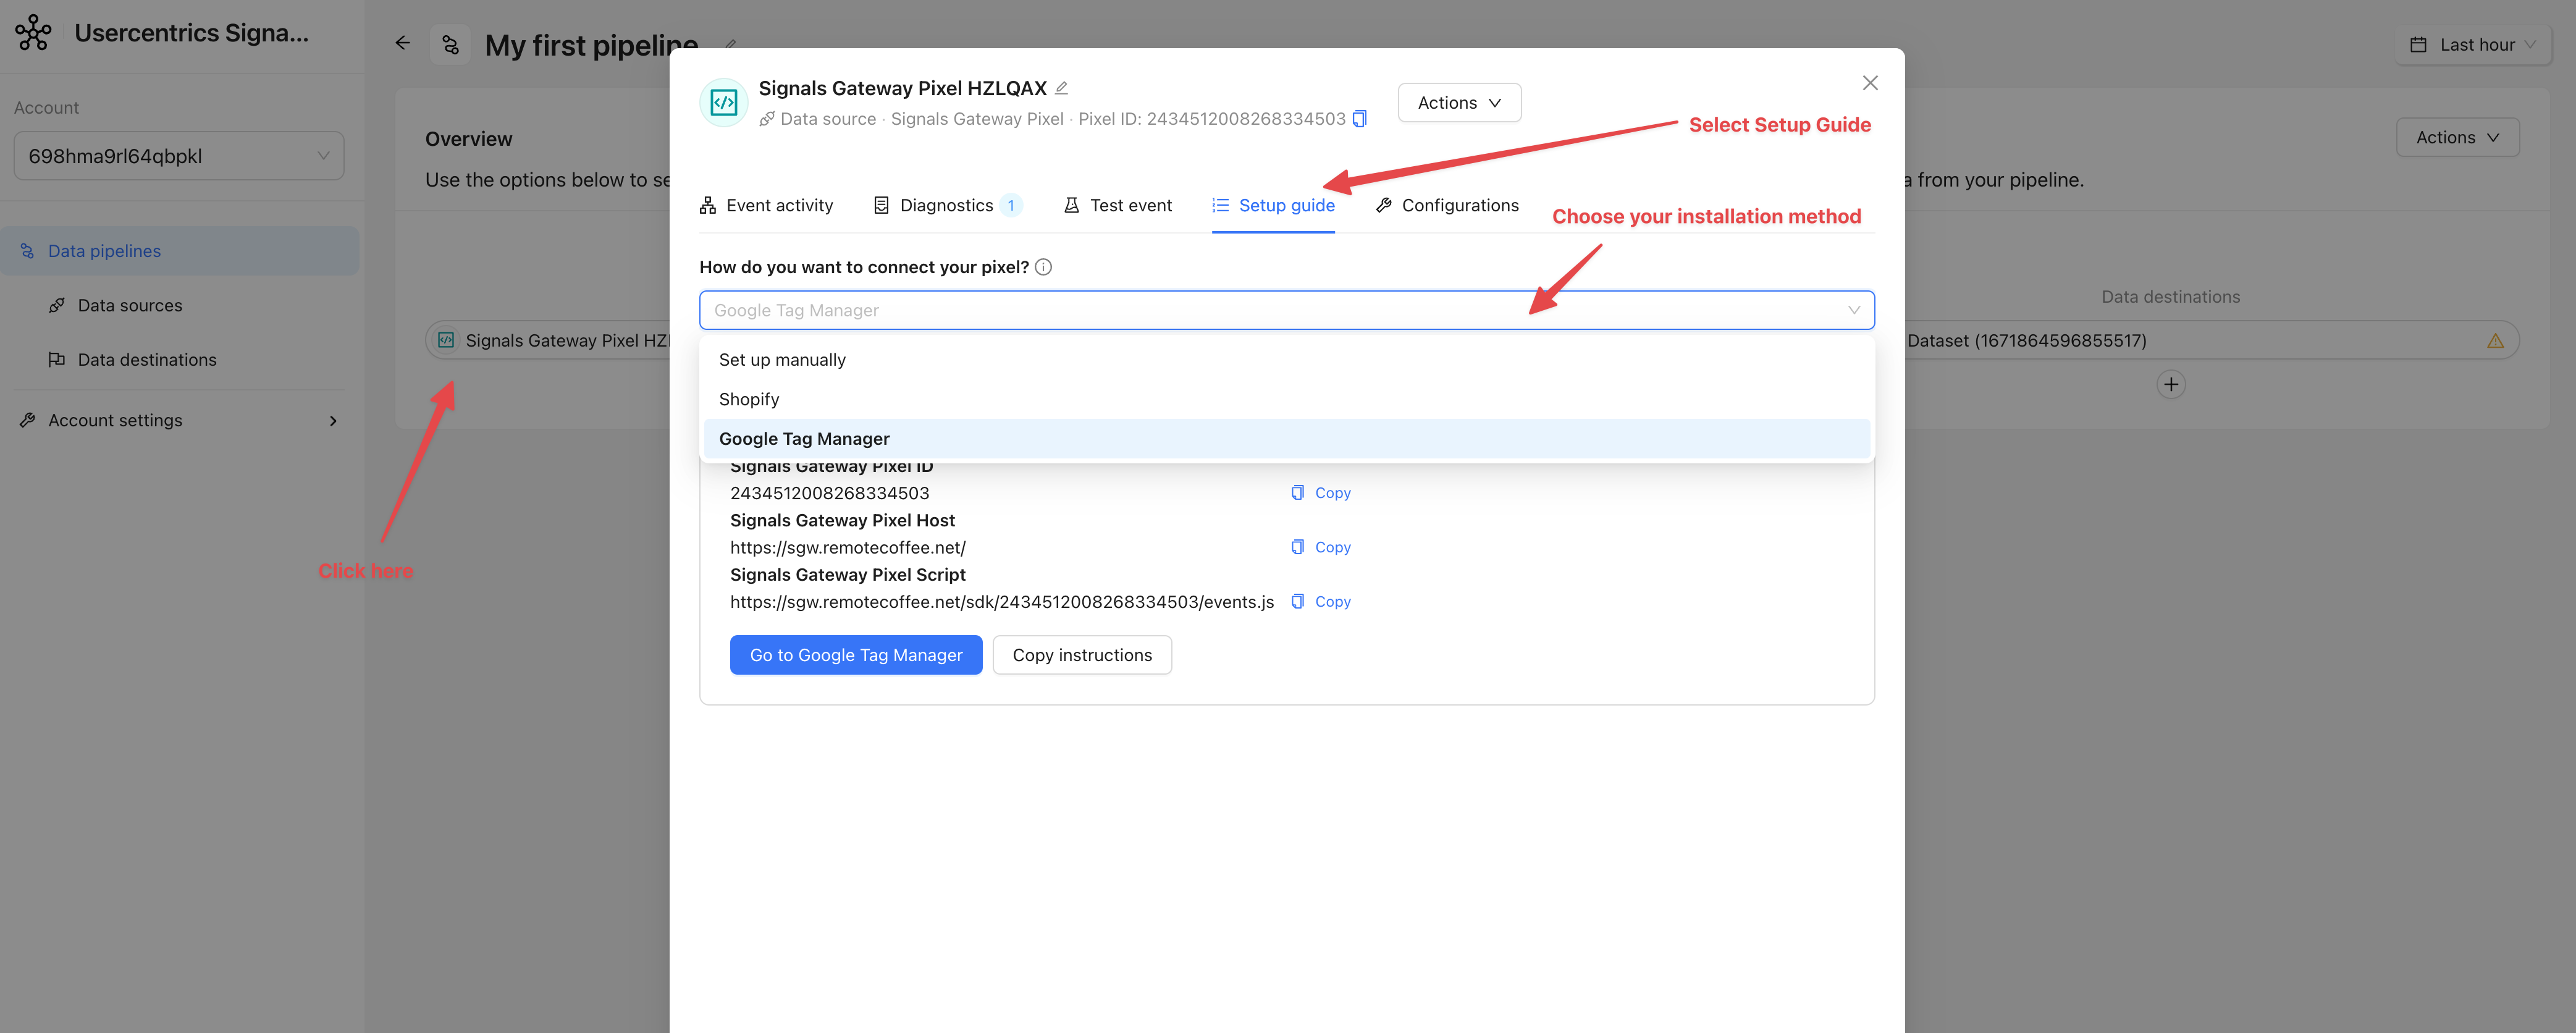Switch to the Diagnostics tab

(x=946, y=206)
